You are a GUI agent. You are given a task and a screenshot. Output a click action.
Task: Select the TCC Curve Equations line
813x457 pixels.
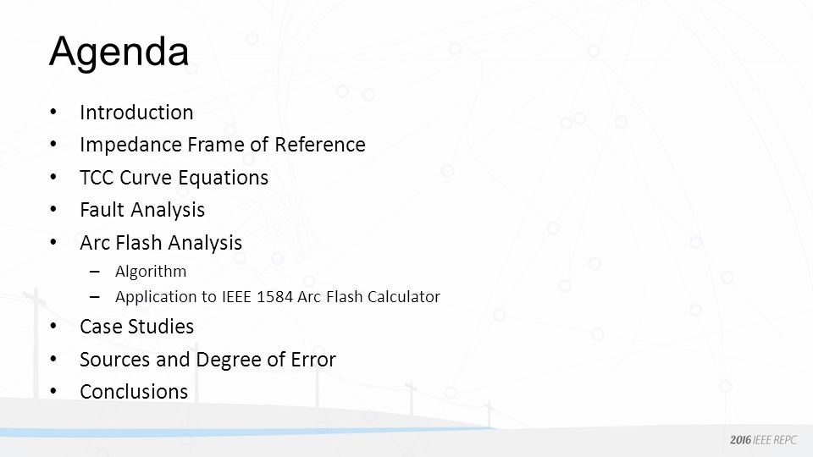click(x=174, y=178)
